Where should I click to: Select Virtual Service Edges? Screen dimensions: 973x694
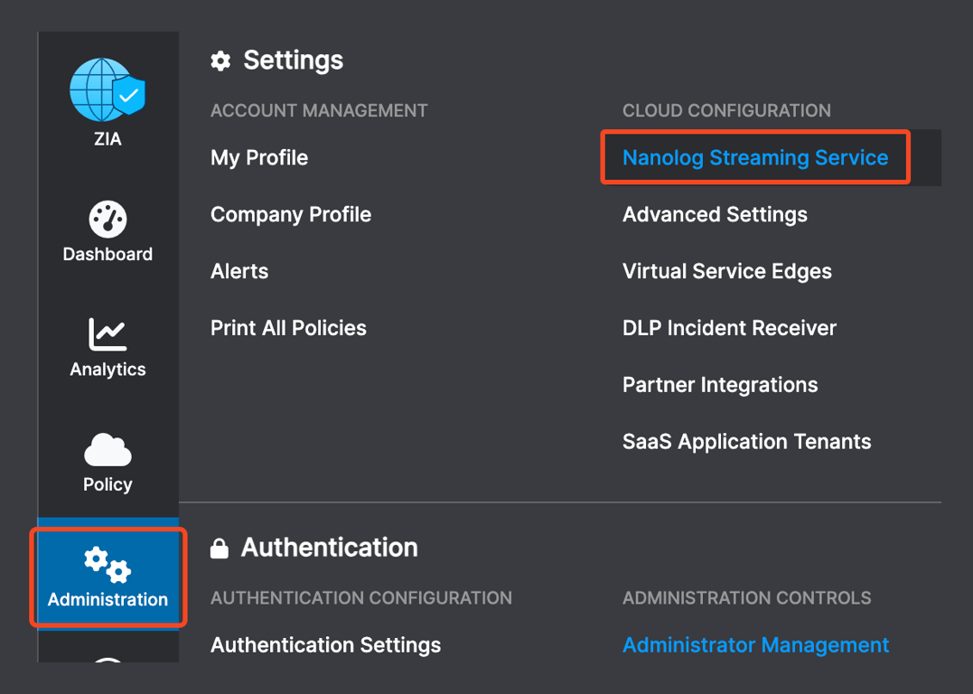[727, 271]
